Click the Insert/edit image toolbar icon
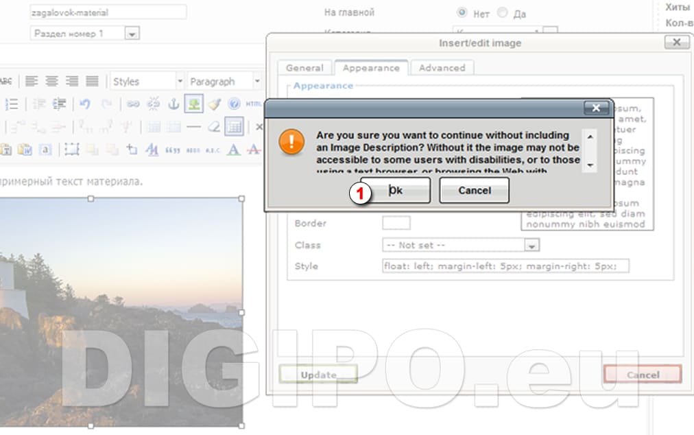This screenshot has width=694, height=435. 193,104
